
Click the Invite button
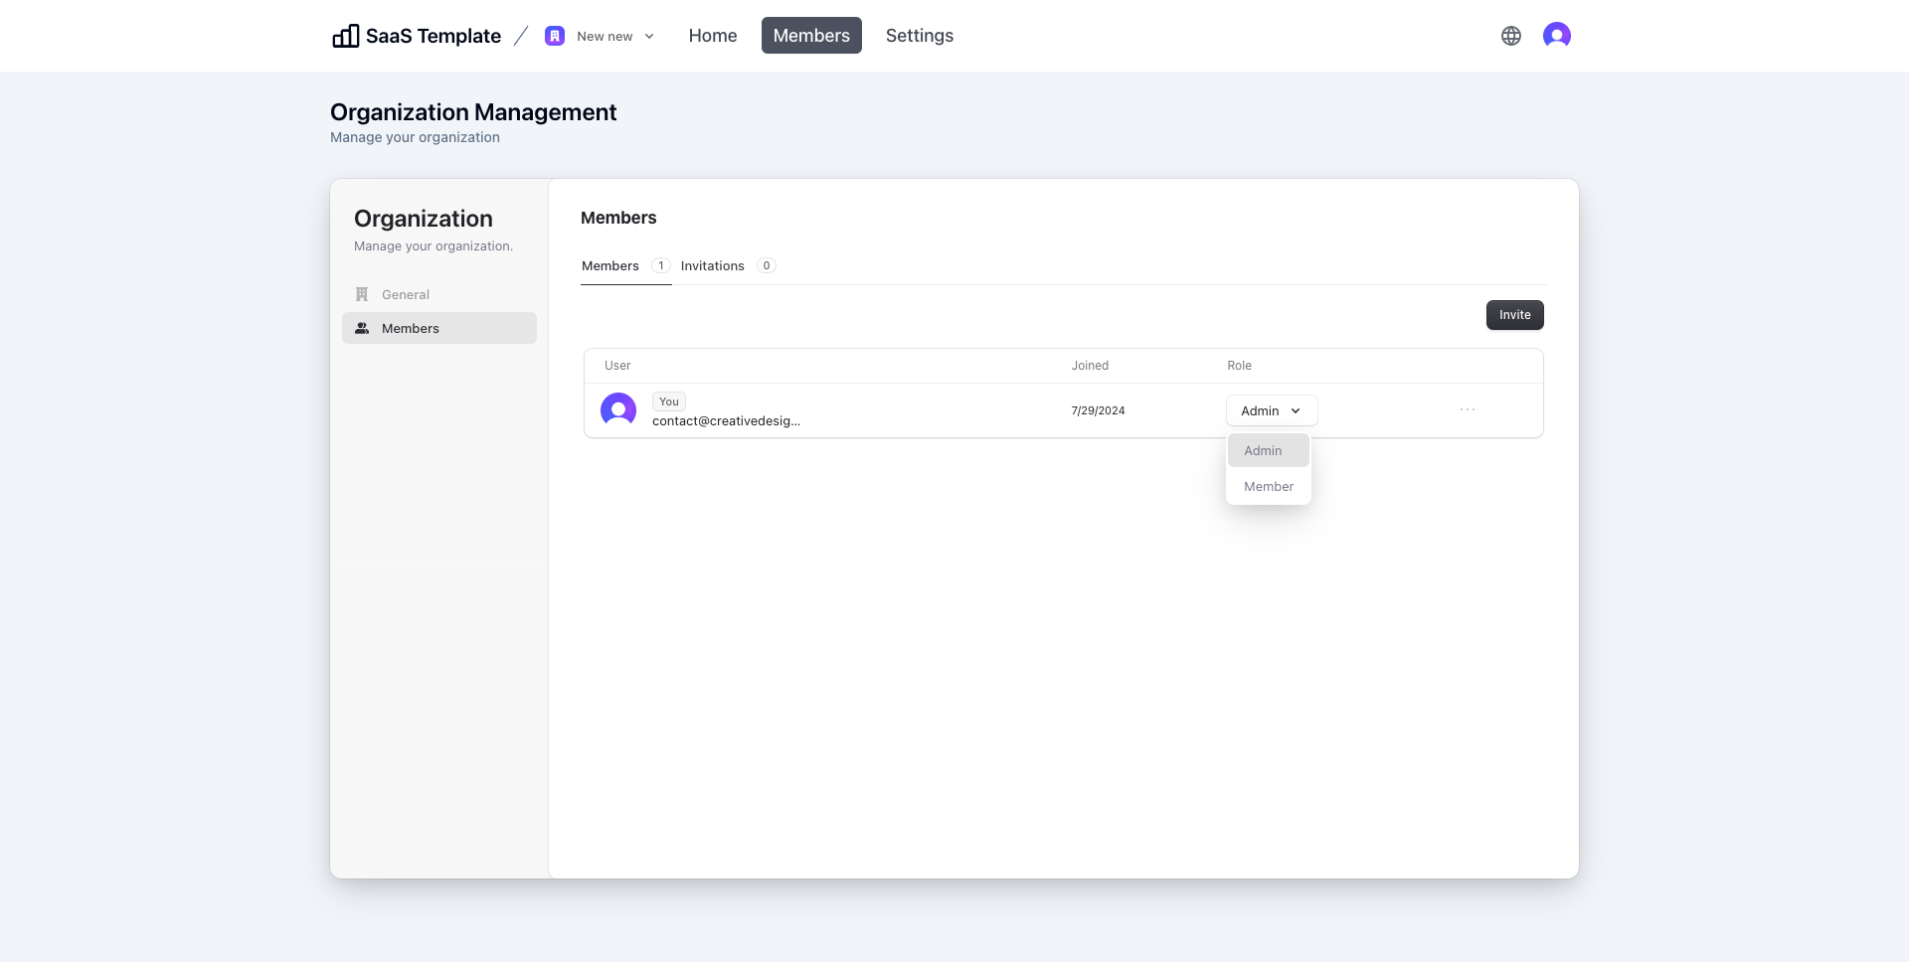[1514, 314]
